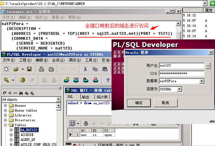This screenshot has width=215, height=146.
Task: Open the 数据库 natP2Pora dropdown
Action: pyautogui.click(x=202, y=81)
